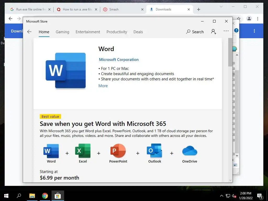Close the Downloads Chrome tab

click(x=189, y=9)
